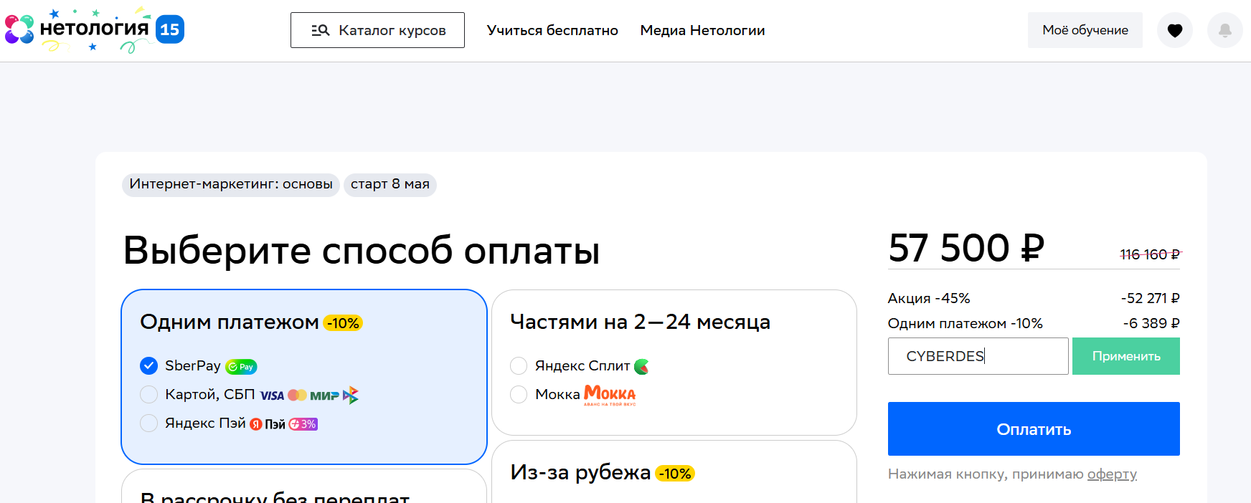Click the crossed-out 116 160 ₽ price
Image resolution: width=1251 pixels, height=503 pixels.
(x=1150, y=254)
